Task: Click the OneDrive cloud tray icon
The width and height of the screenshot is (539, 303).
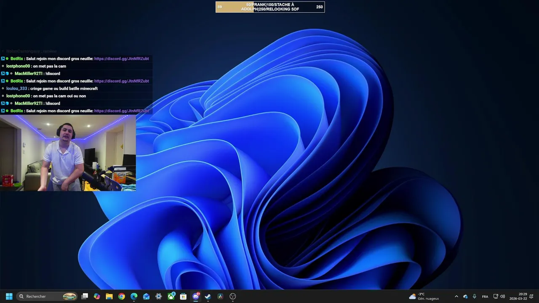Action: (465, 296)
